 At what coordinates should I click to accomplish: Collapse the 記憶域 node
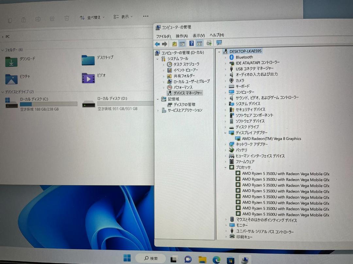point(158,99)
